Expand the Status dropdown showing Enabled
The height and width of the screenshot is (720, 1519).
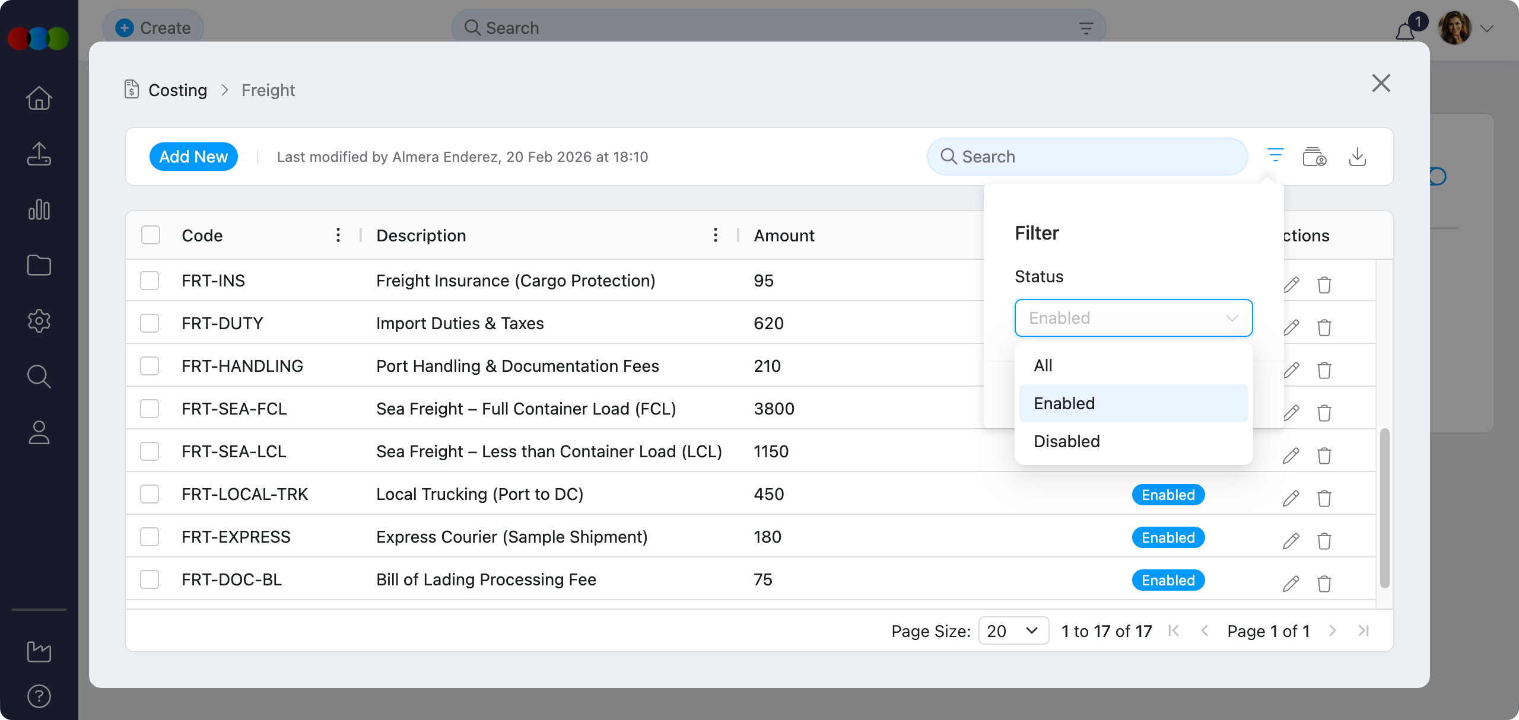click(x=1133, y=318)
